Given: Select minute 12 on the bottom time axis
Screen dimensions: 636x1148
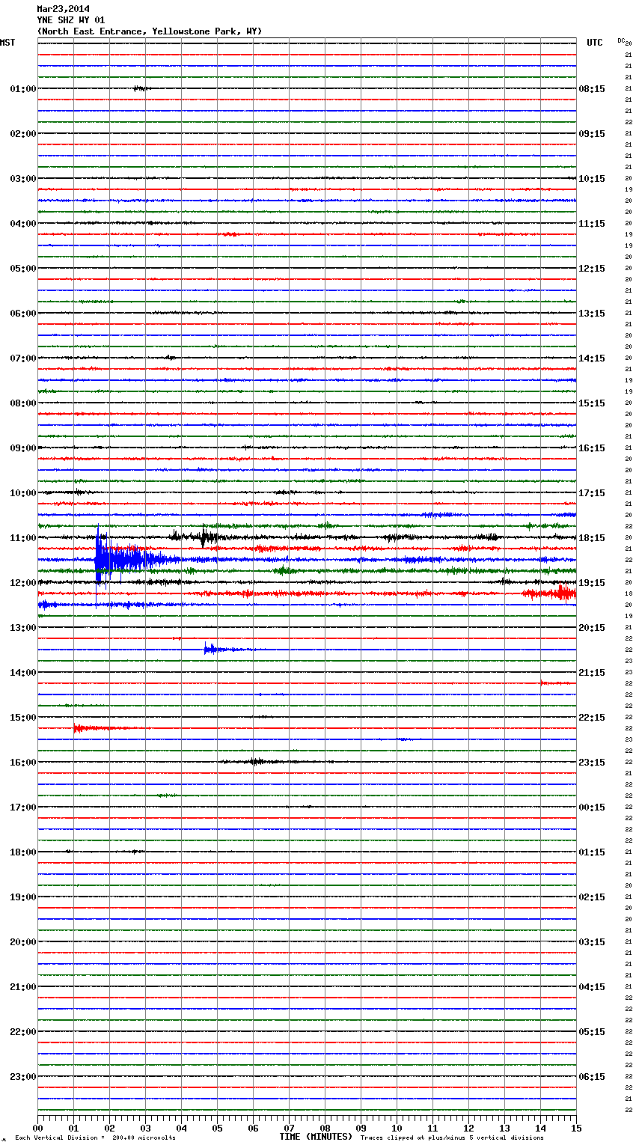Looking at the screenshot, I should pos(468,1128).
